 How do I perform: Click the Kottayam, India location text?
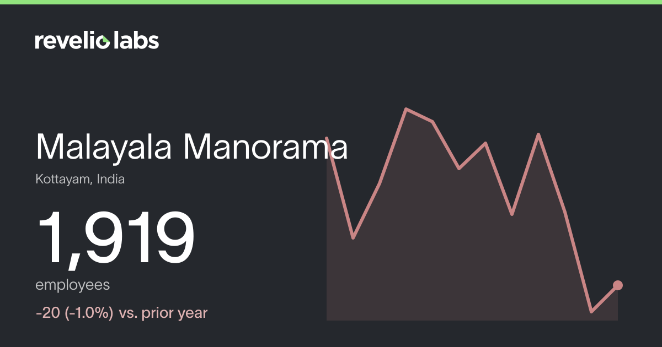pyautogui.click(x=80, y=180)
